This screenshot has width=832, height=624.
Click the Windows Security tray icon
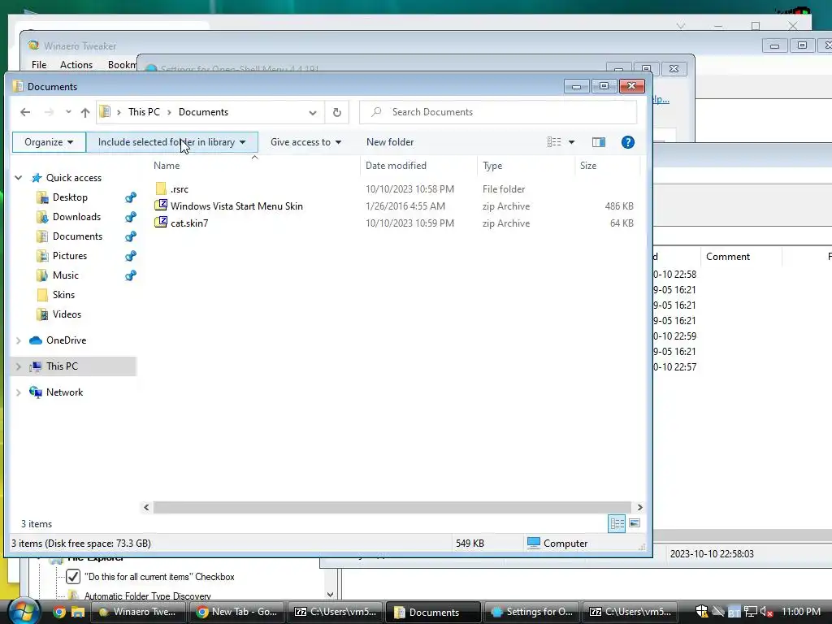point(701,612)
